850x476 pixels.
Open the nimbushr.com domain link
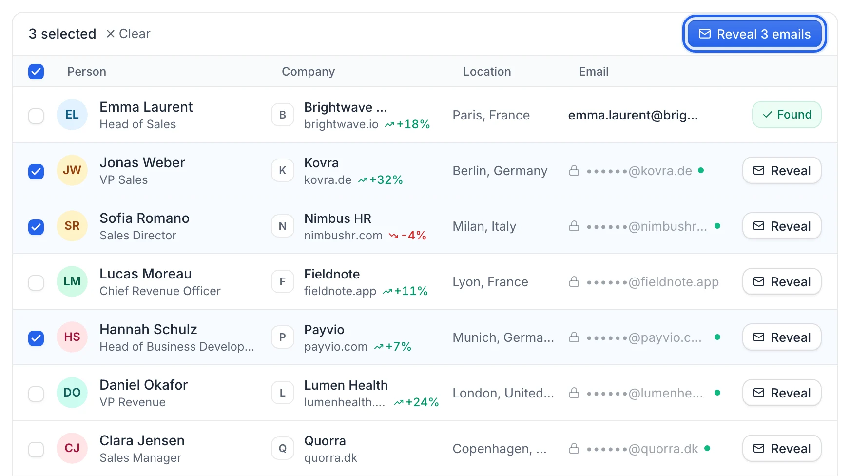(x=343, y=236)
